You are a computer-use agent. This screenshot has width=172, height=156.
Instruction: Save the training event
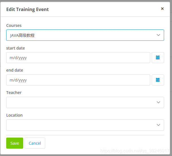(15, 143)
